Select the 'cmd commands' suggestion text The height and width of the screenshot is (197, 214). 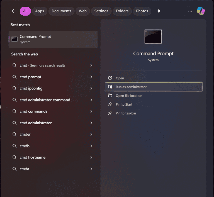[x=33, y=111]
